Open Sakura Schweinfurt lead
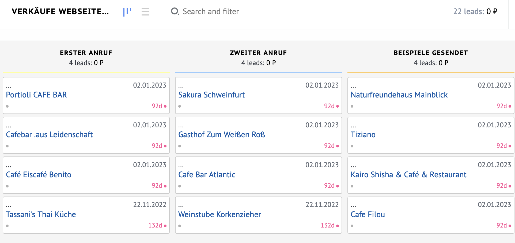 (211, 95)
